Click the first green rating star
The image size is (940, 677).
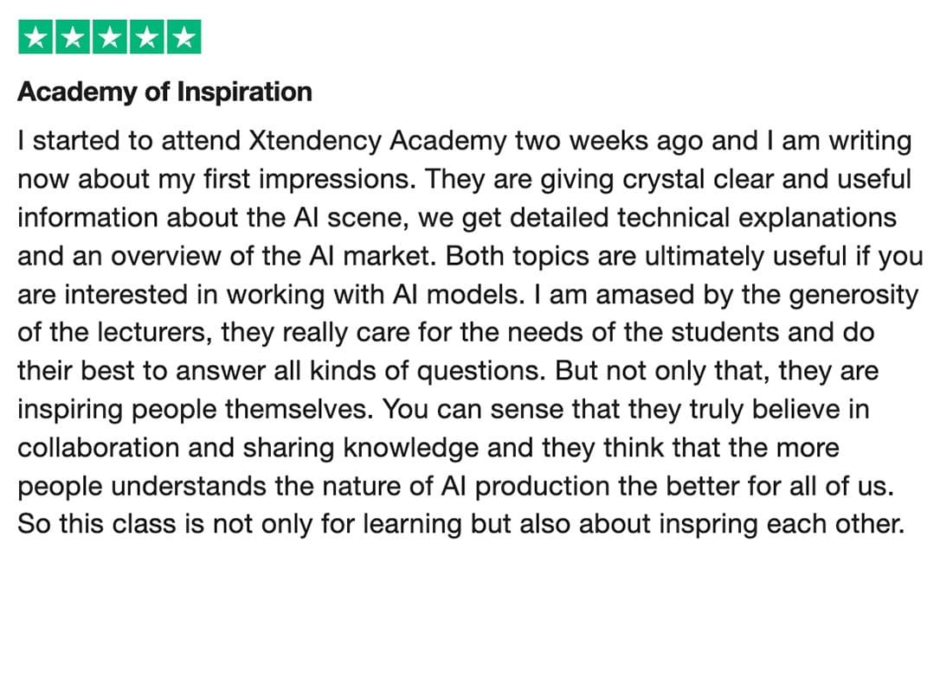click(x=35, y=37)
